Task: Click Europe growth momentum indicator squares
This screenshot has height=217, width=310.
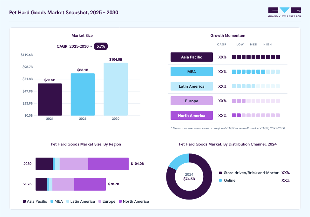Action: point(256,101)
